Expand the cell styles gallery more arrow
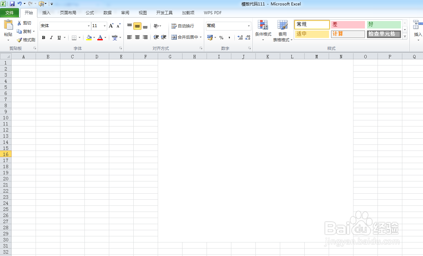 coord(405,37)
